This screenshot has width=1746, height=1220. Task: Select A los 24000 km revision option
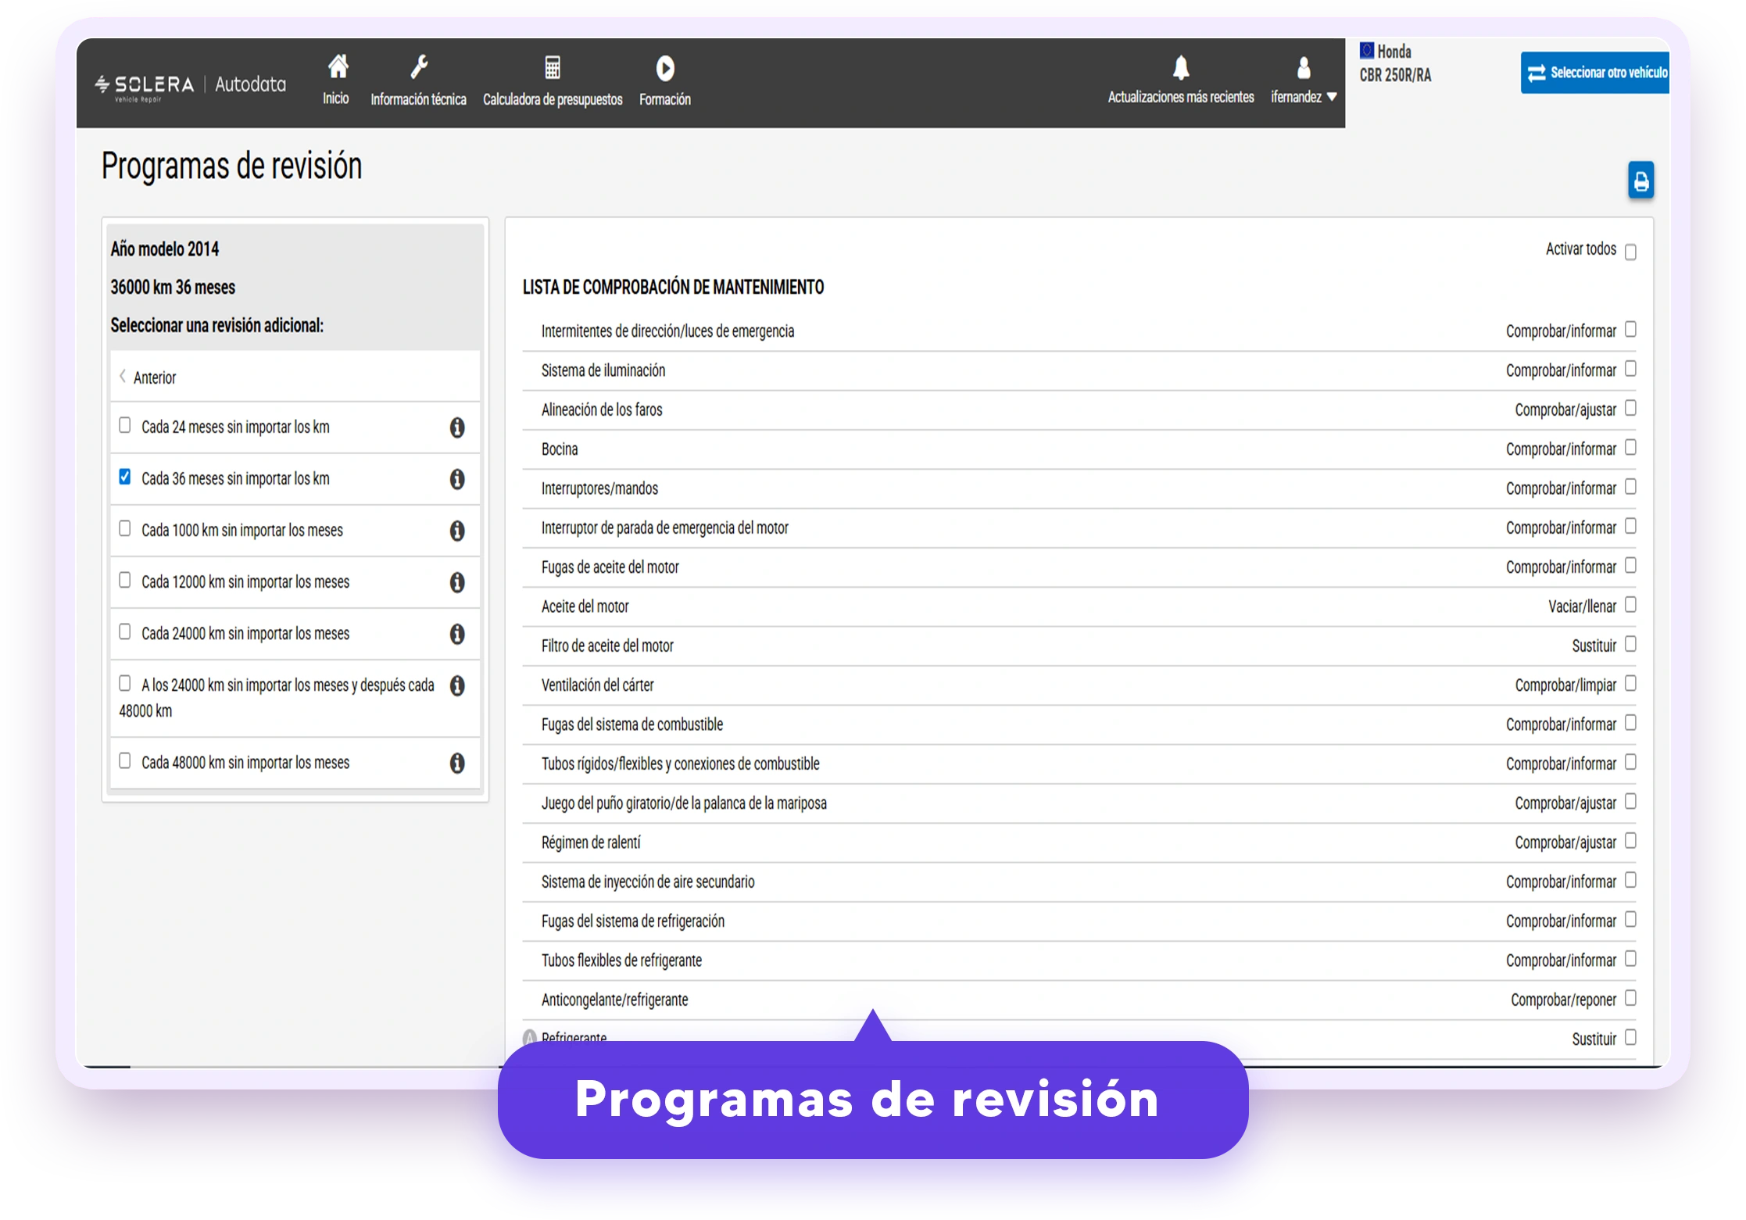(x=125, y=683)
